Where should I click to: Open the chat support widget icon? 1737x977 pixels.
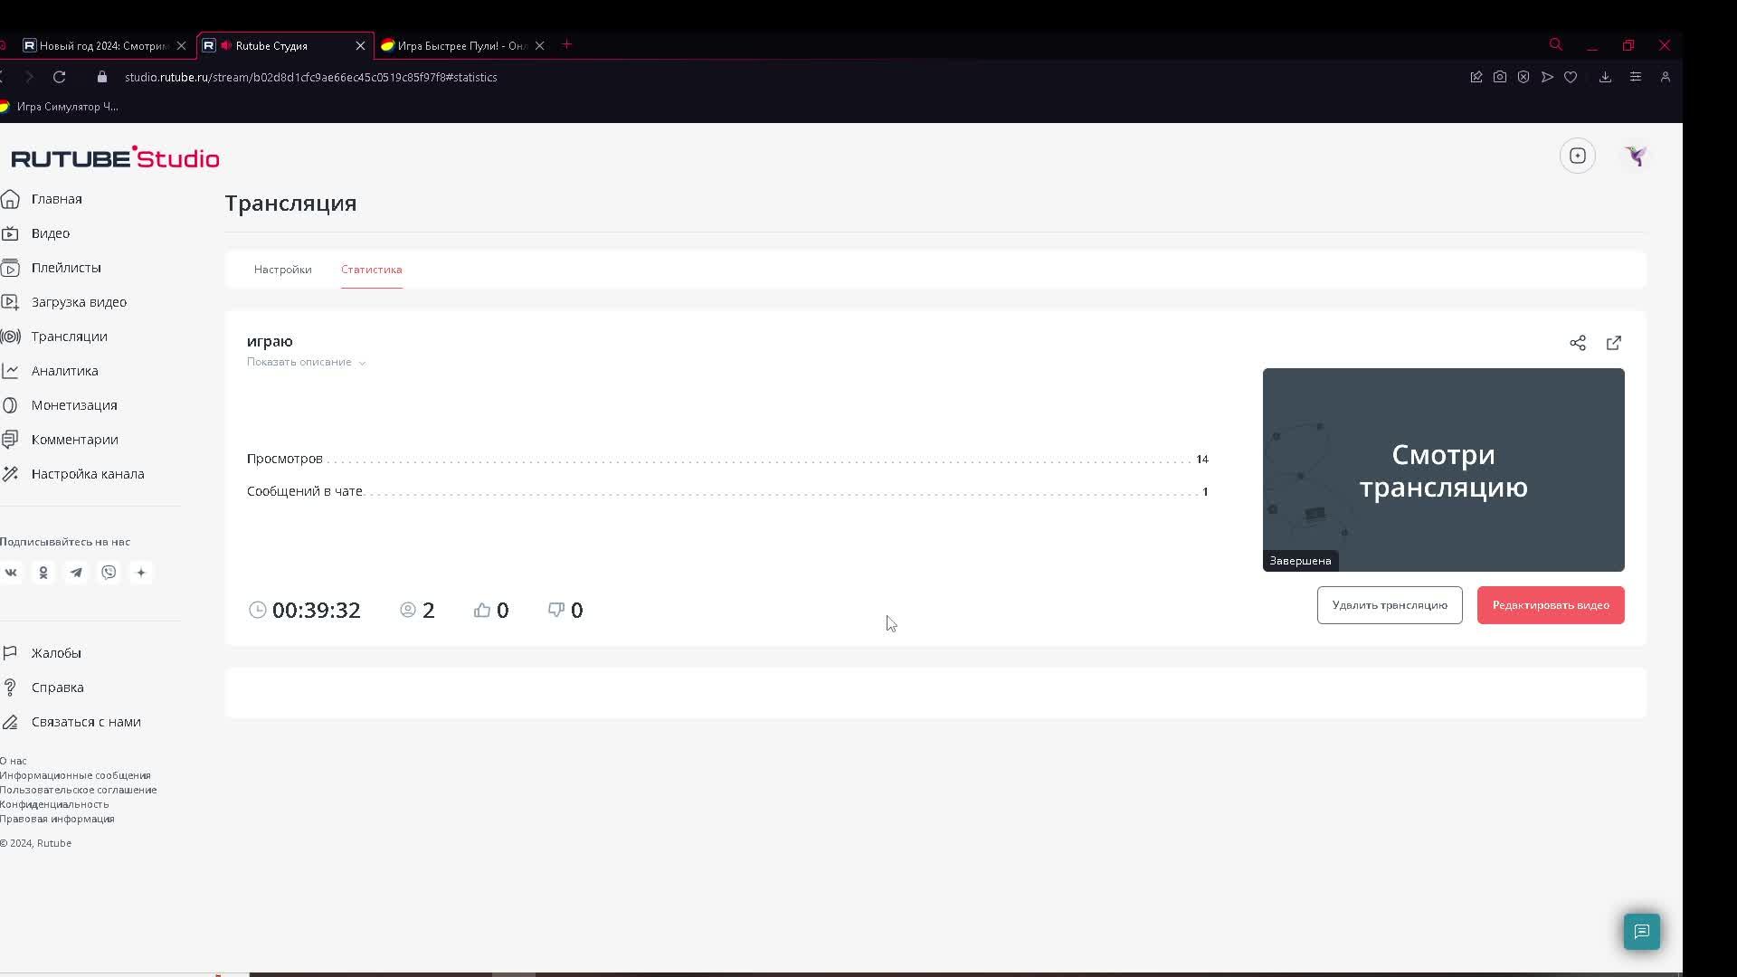point(1641,932)
